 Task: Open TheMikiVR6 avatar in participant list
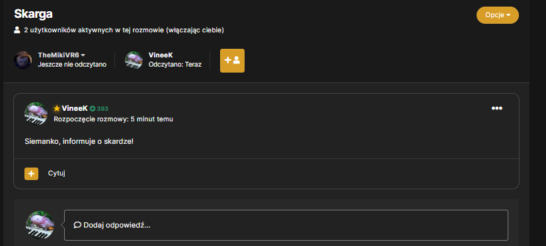click(23, 60)
